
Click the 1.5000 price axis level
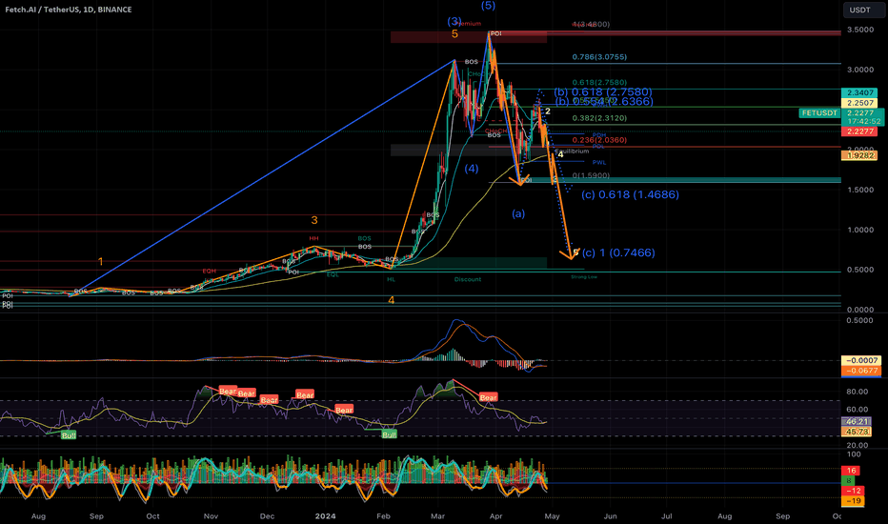click(x=859, y=190)
